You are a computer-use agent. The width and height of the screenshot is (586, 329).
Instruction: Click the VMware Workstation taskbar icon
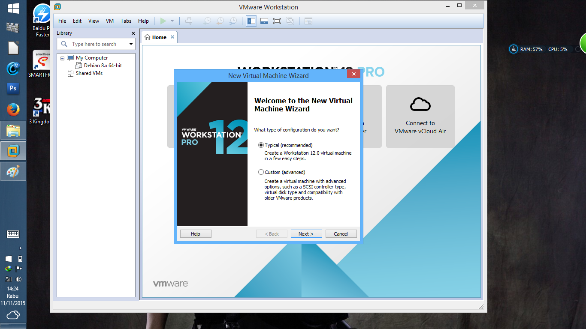tap(13, 151)
